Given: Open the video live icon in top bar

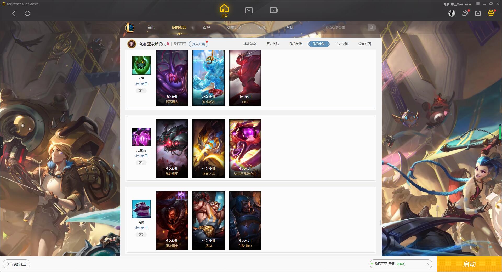Looking at the screenshot, I should (274, 10).
